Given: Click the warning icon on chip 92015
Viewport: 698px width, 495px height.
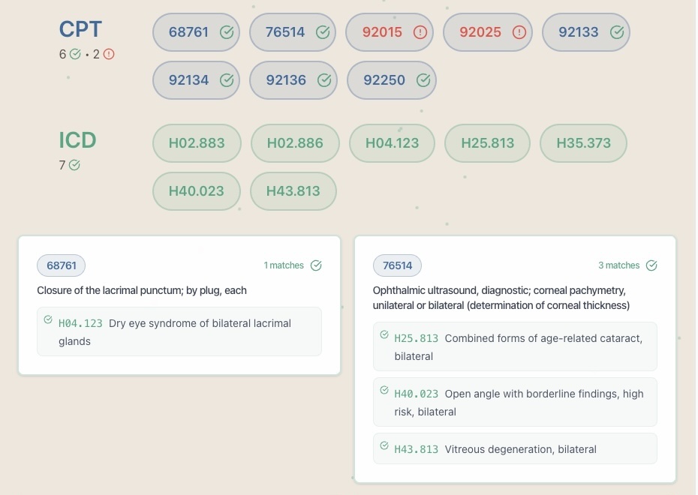Looking at the screenshot, I should click(420, 32).
